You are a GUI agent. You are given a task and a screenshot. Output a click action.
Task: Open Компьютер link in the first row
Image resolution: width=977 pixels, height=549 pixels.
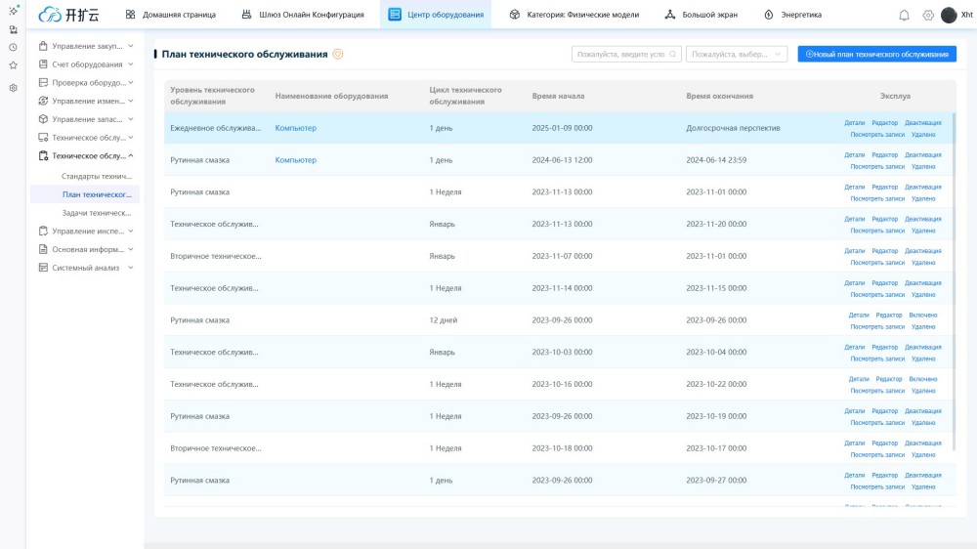pyautogui.click(x=295, y=128)
